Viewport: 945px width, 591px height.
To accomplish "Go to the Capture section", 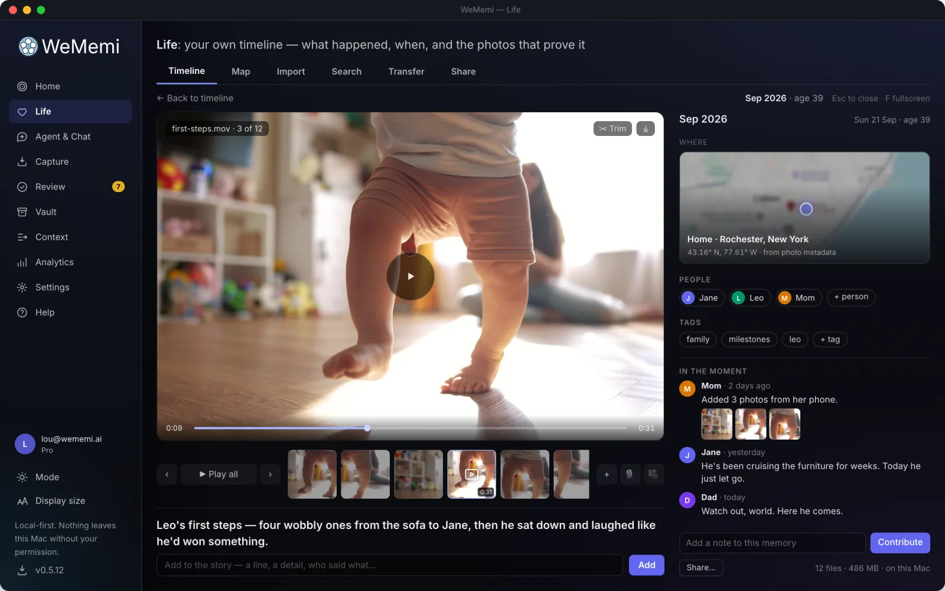I will (70, 162).
